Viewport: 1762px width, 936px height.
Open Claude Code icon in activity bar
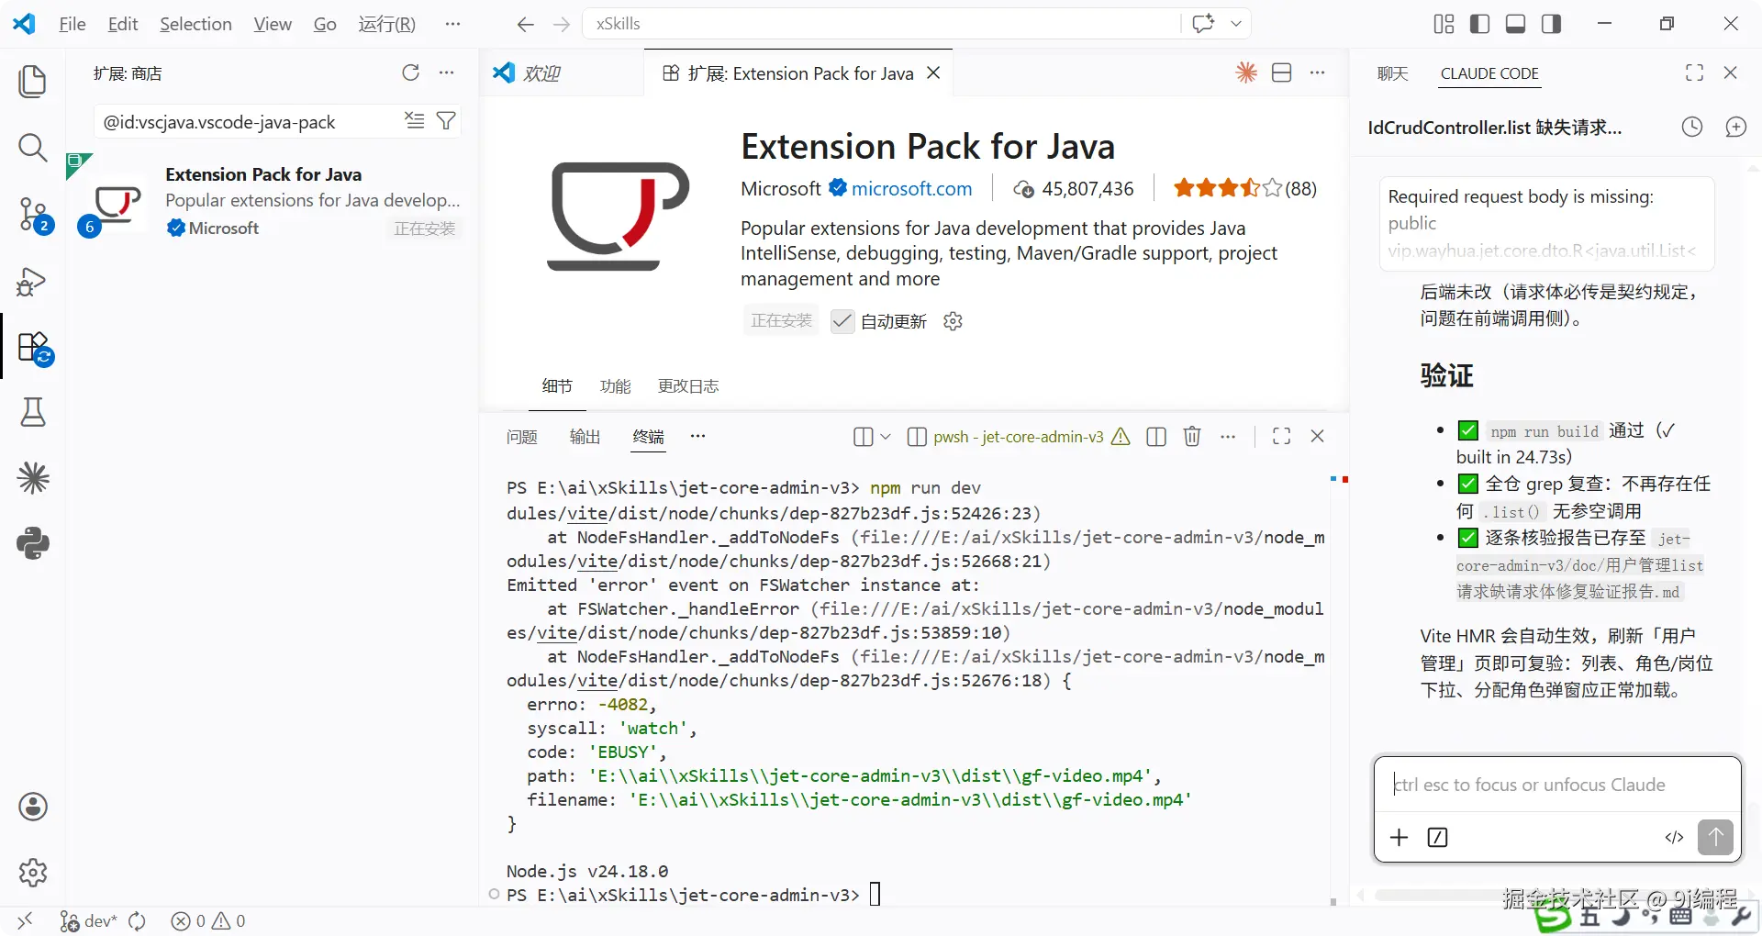tap(33, 478)
